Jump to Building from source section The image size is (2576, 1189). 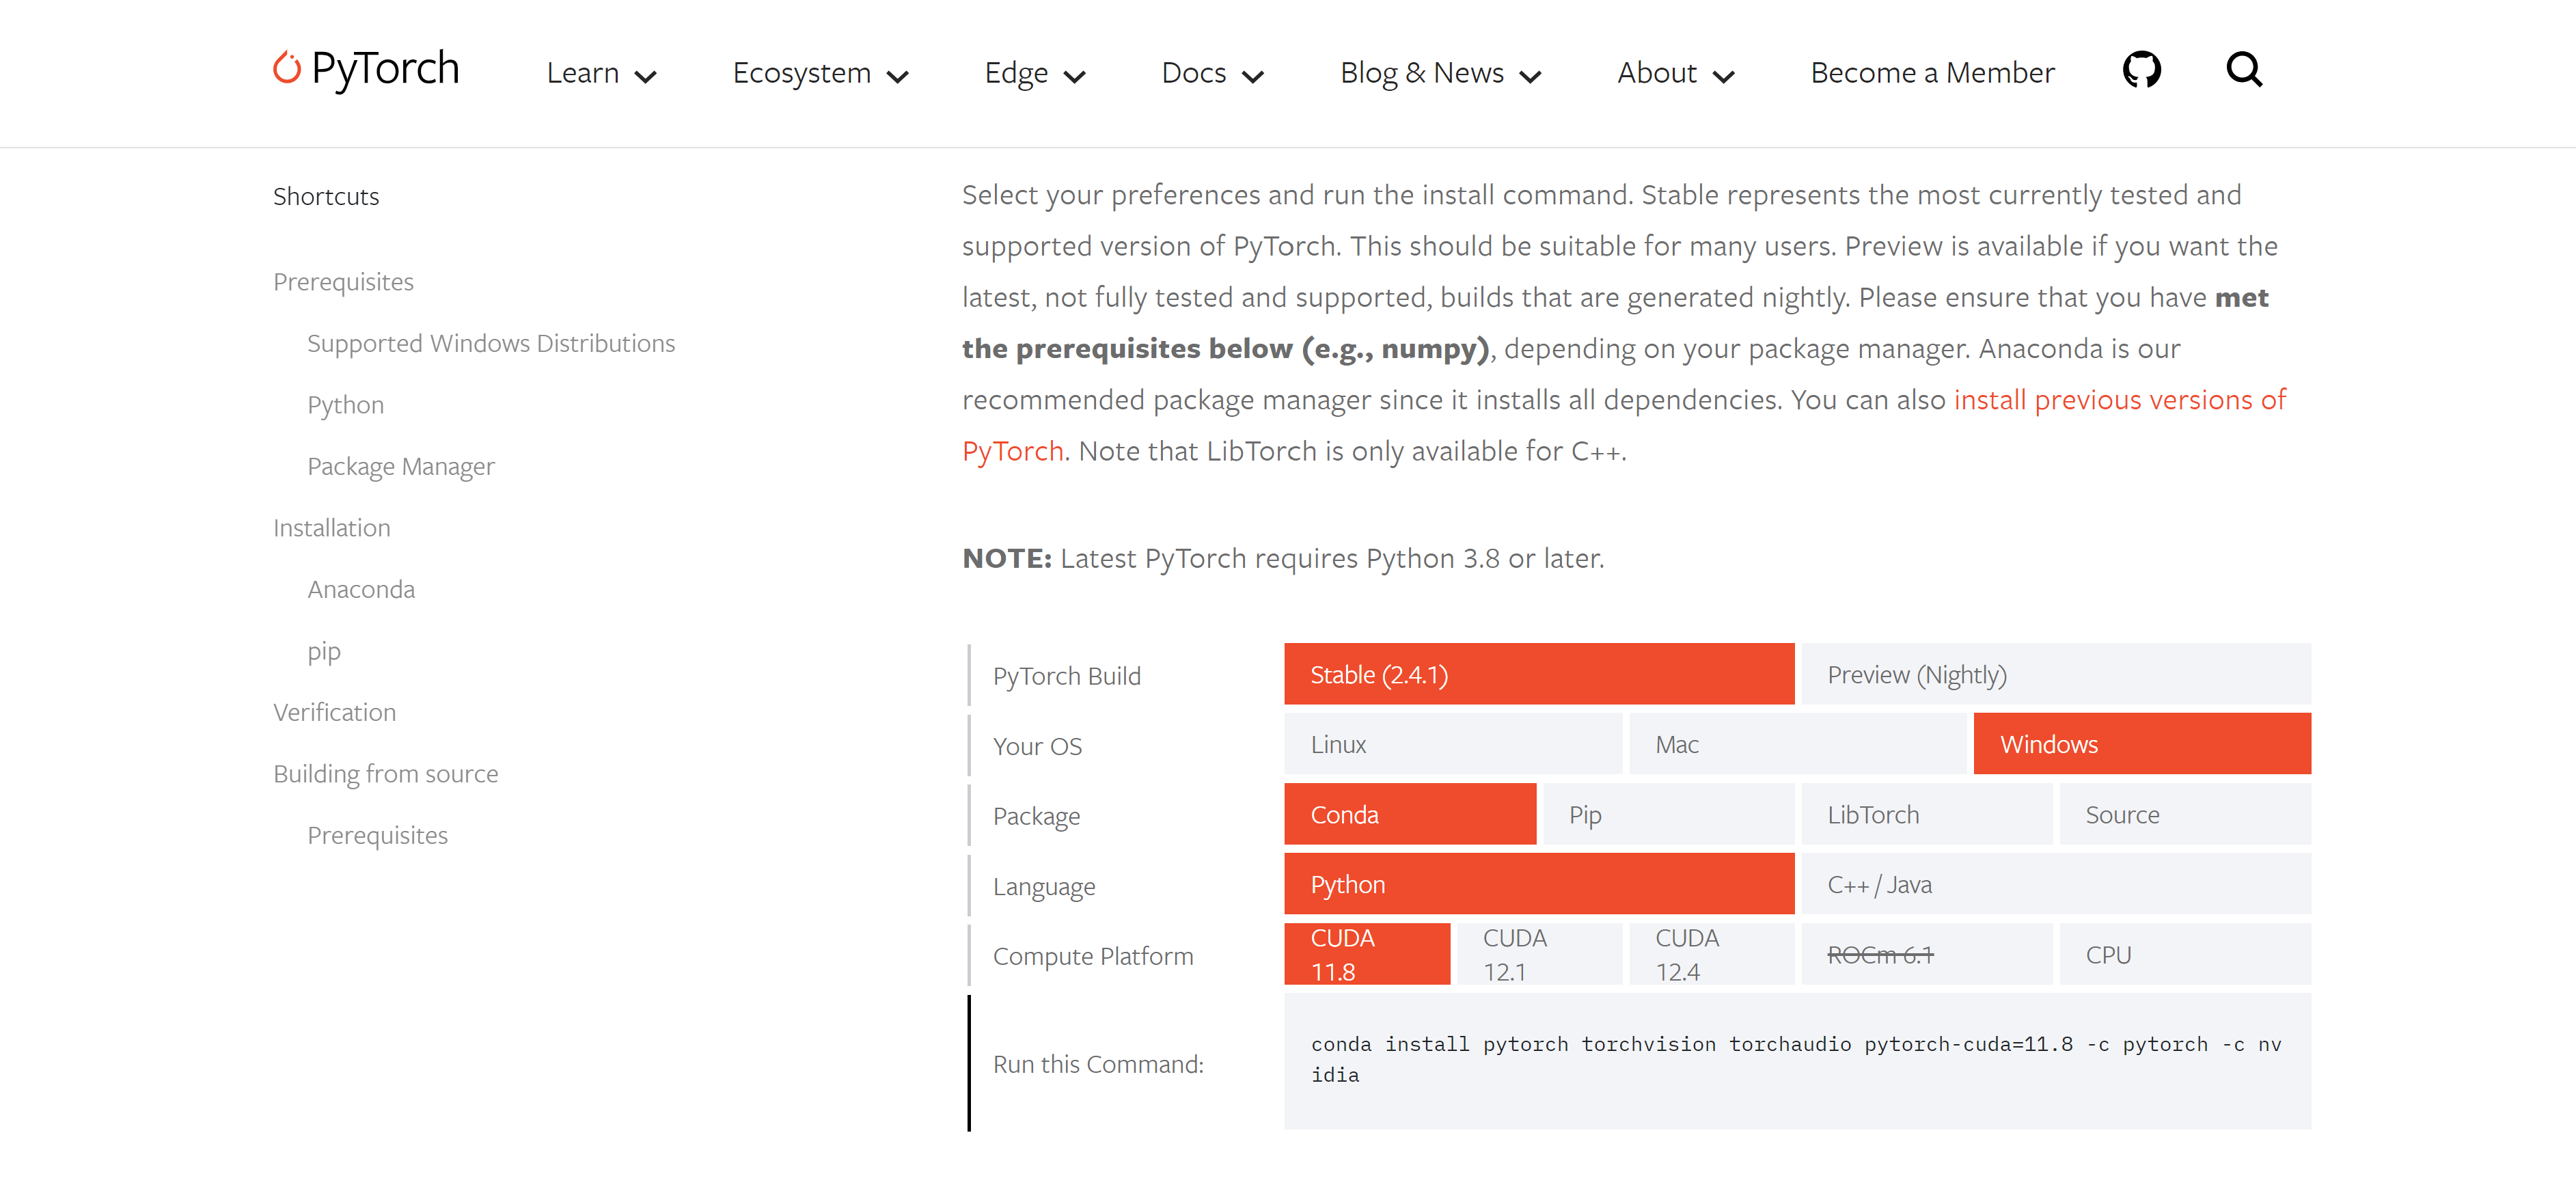[385, 774]
